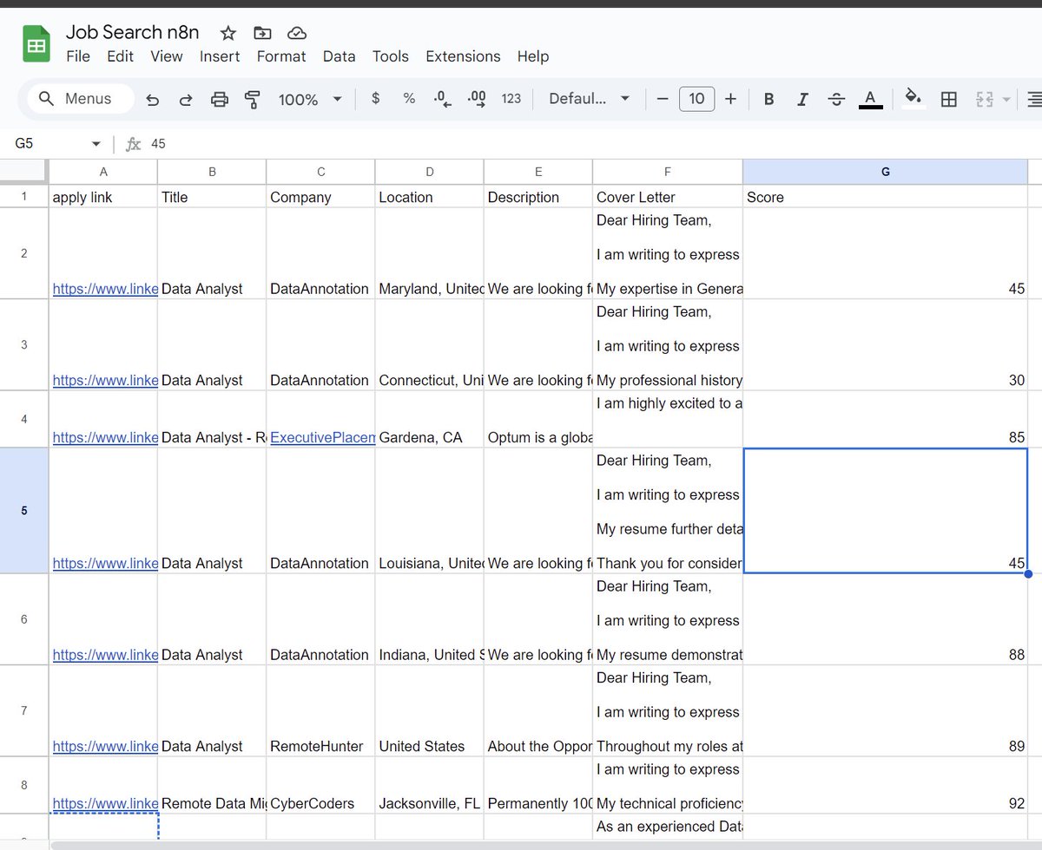This screenshot has width=1042, height=850.
Task: Check the cloud document status icon
Action: [x=297, y=33]
